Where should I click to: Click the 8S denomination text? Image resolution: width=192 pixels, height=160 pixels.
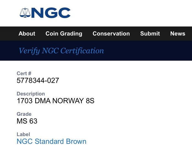(x=90, y=101)
